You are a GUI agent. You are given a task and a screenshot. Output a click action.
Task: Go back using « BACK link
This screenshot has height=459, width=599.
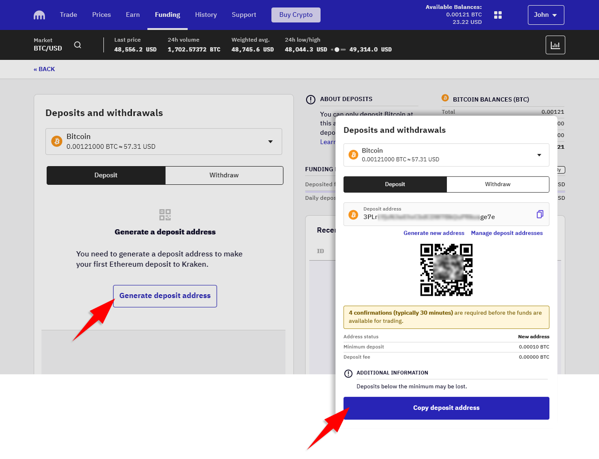coord(44,69)
